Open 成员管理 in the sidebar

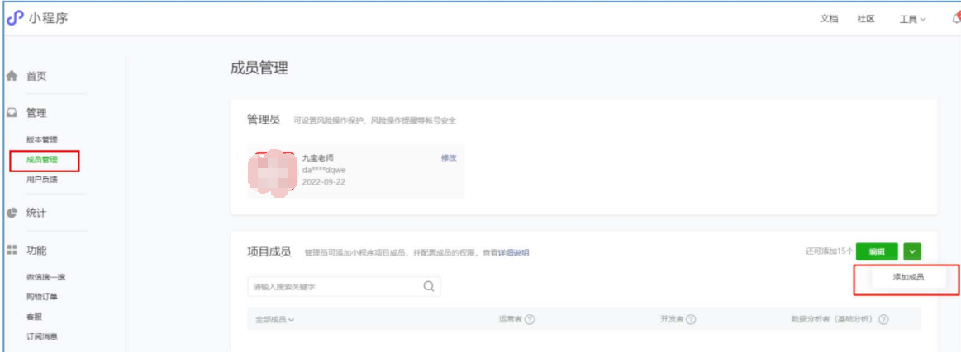click(42, 159)
